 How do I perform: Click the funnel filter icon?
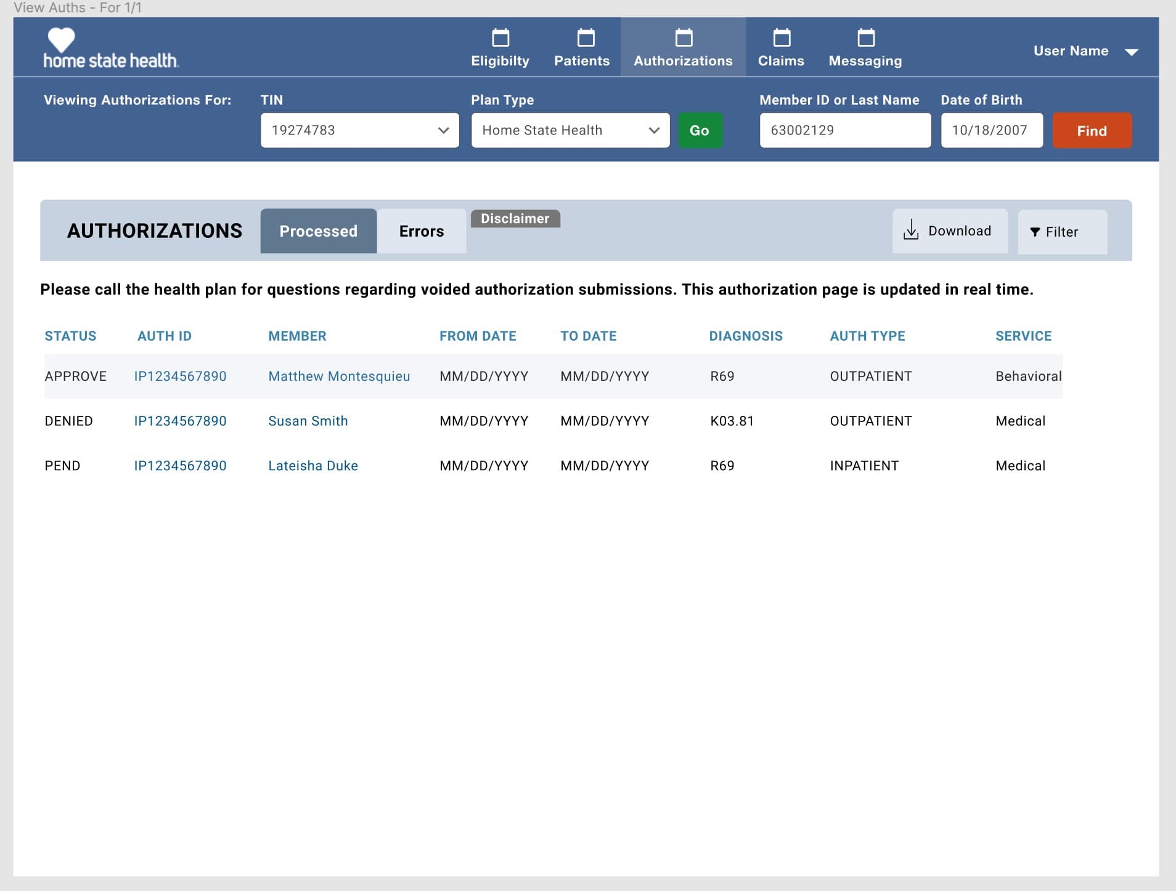click(1035, 232)
